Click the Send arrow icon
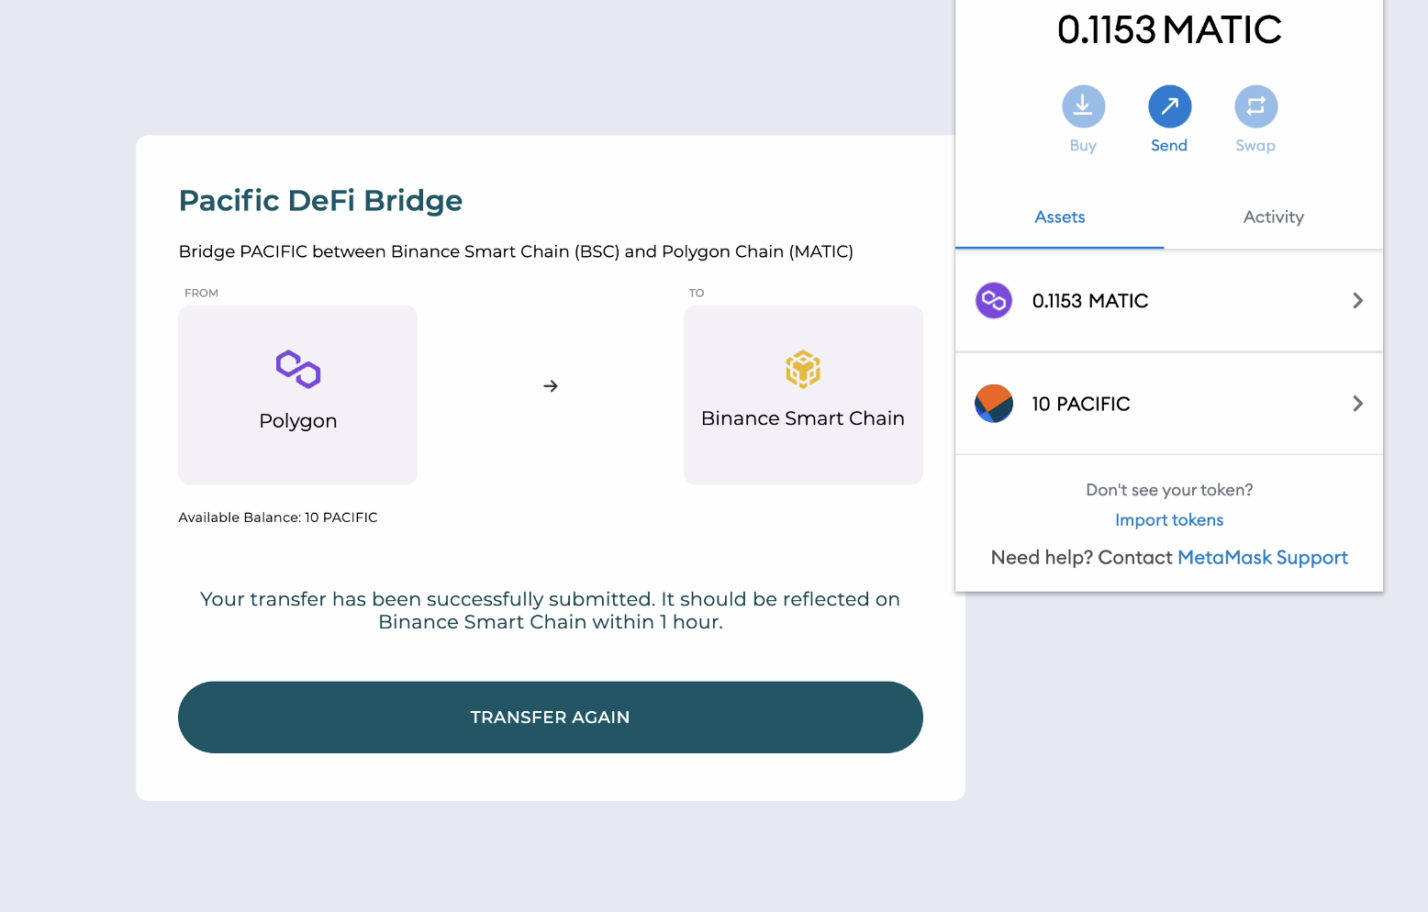 click(x=1169, y=106)
